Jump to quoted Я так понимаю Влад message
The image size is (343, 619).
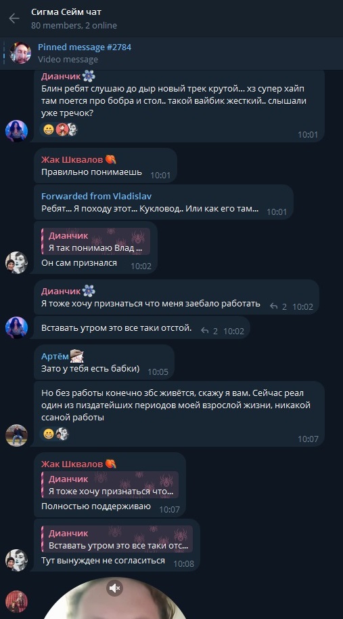tap(95, 241)
